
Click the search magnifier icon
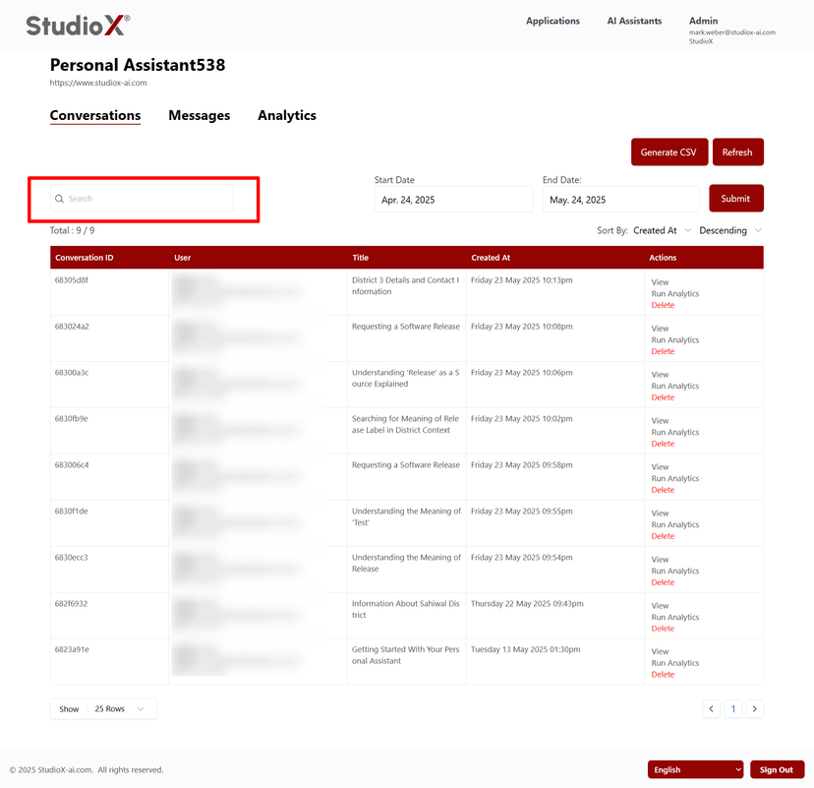pos(60,199)
